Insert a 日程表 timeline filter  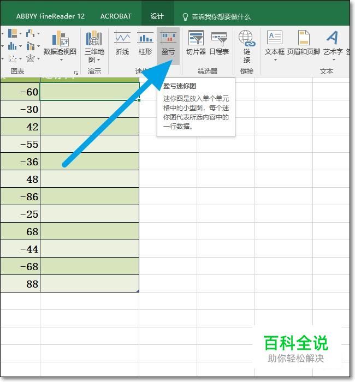click(219, 42)
